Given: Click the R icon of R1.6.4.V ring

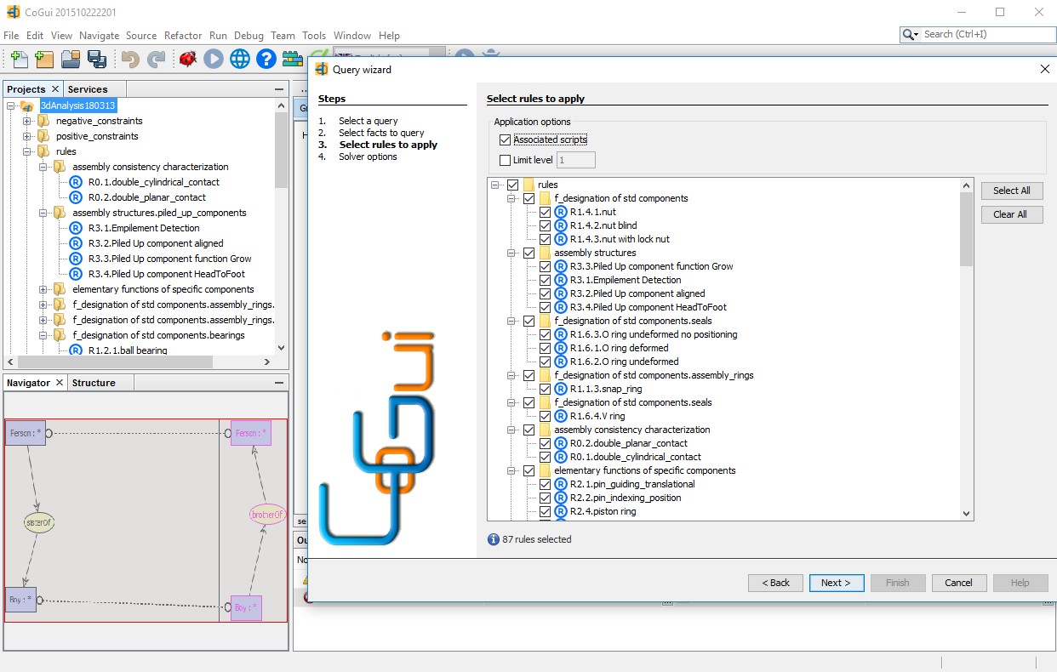Looking at the screenshot, I should (561, 416).
